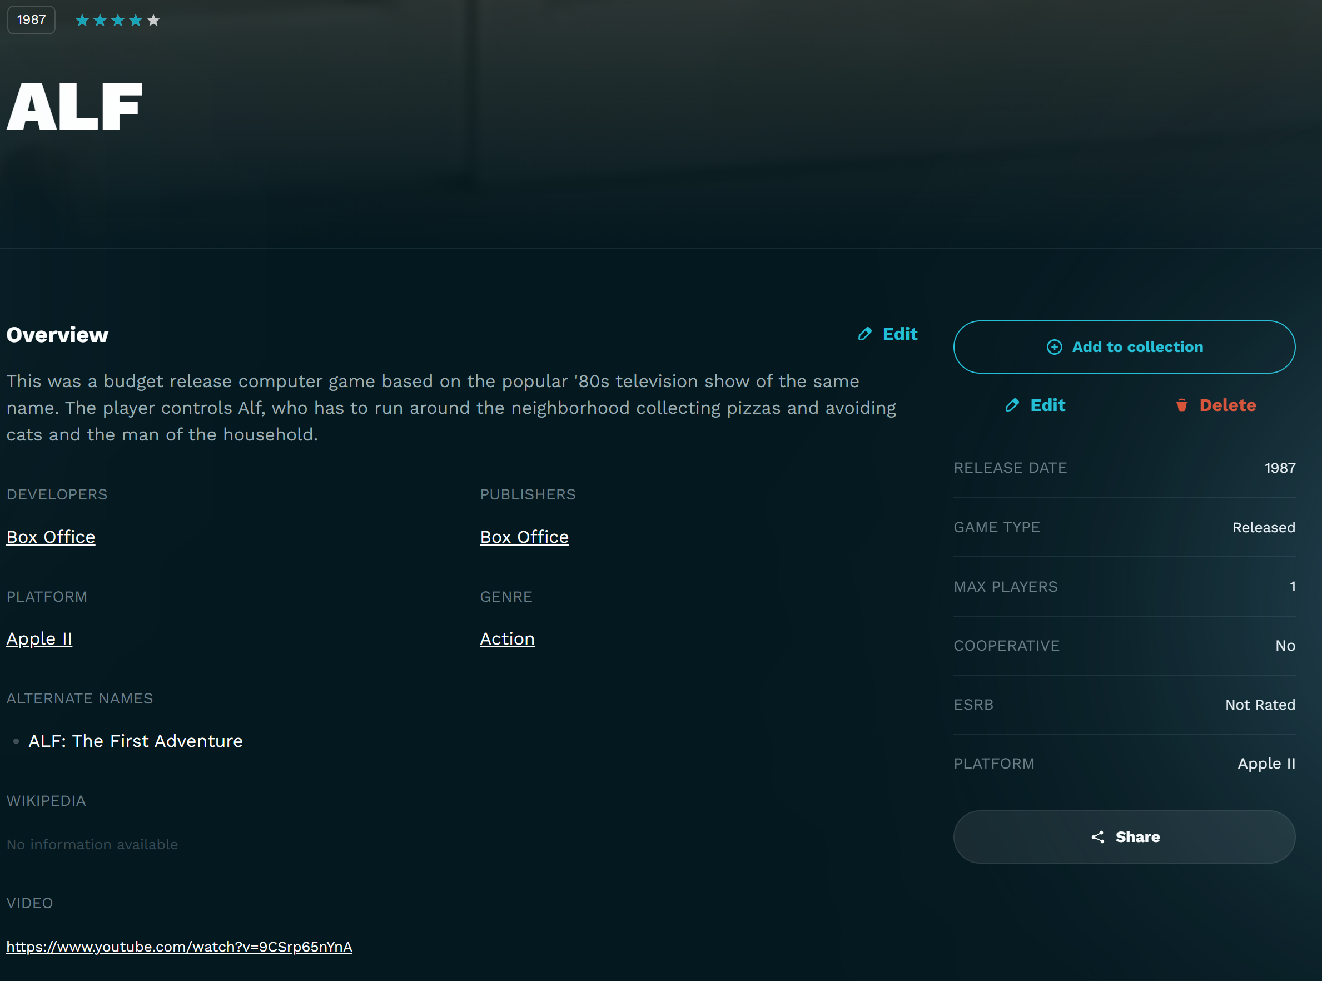Open the Box Office publisher link
The image size is (1322, 981).
(x=525, y=537)
